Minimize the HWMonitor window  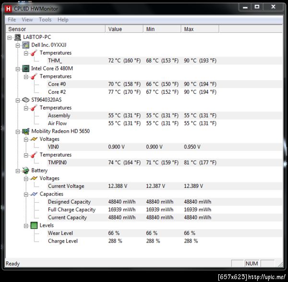tap(245, 7)
